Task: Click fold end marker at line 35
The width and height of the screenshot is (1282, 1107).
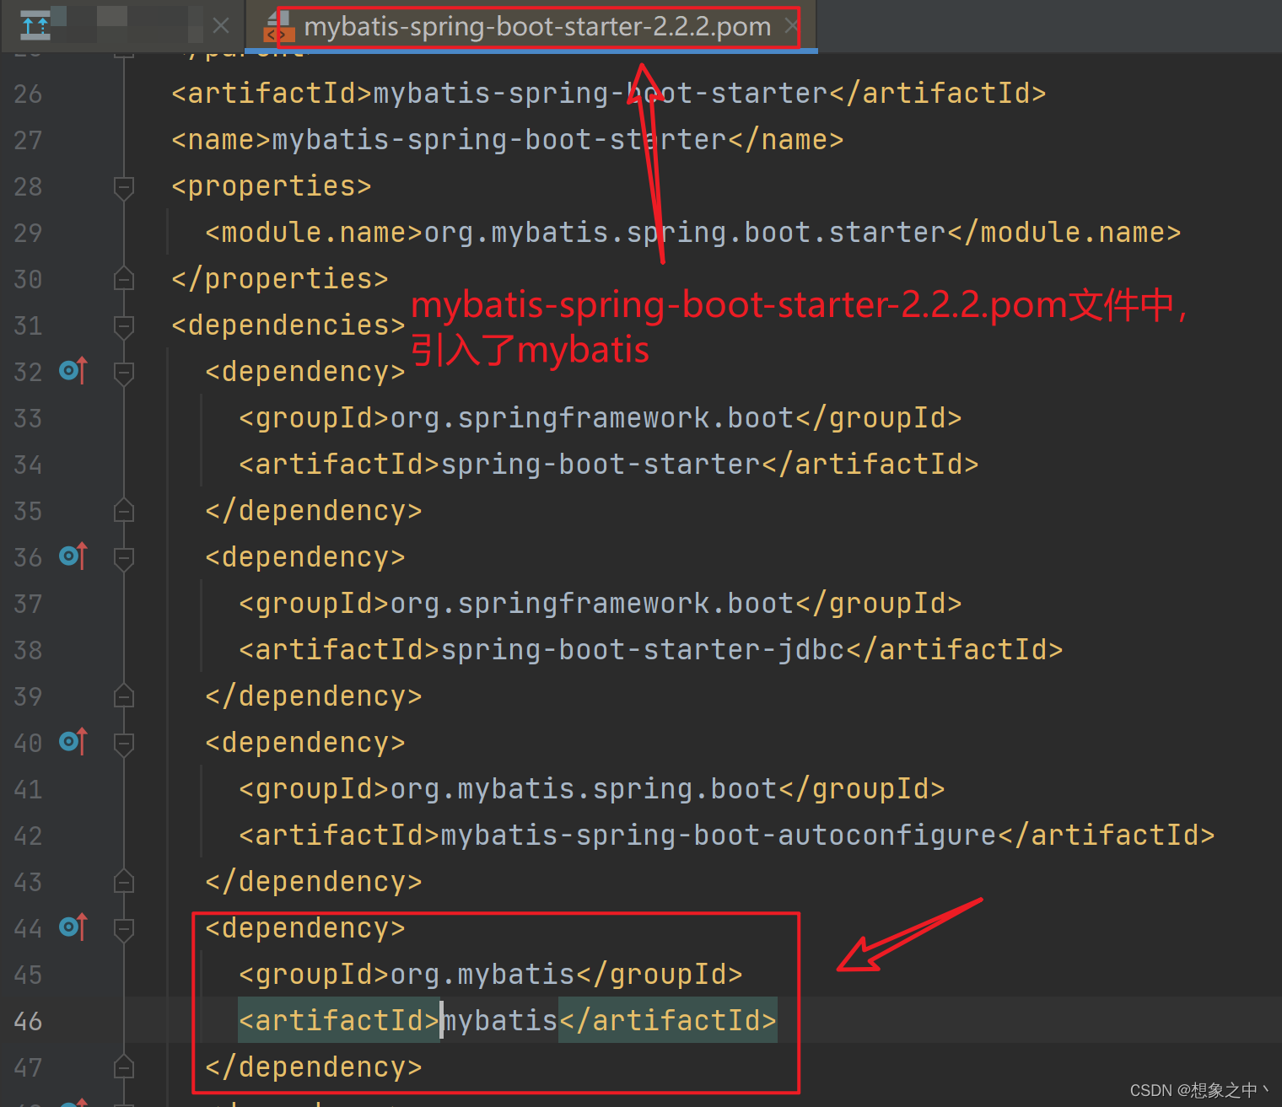Action: point(124,510)
